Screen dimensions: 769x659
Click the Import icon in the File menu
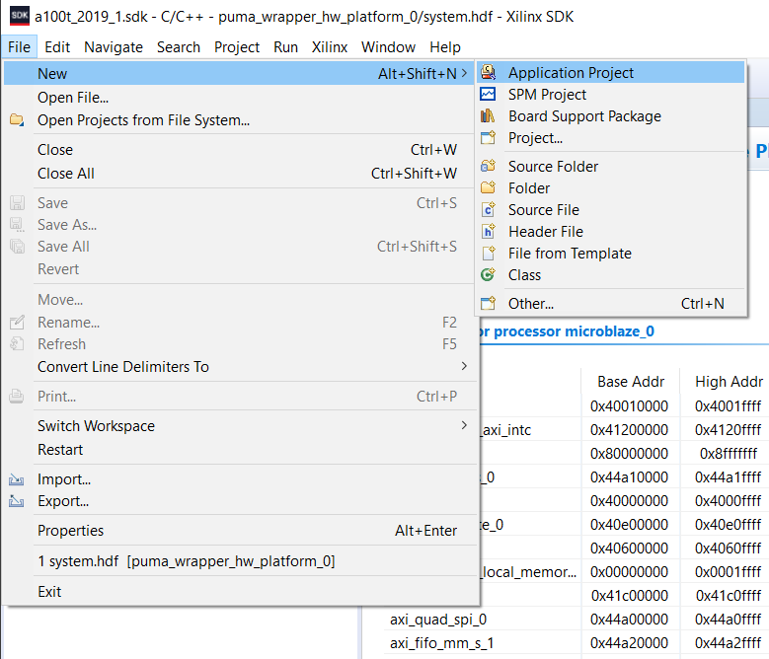(16, 479)
